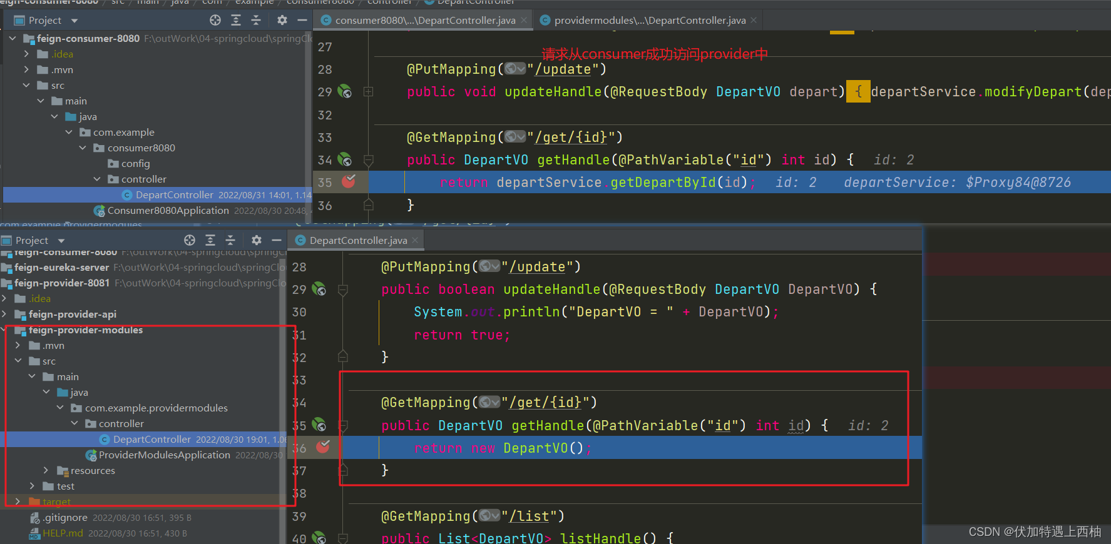Click gutter web endpoint icon at line 29 upper editor
1111x544 pixels.
[x=345, y=91]
